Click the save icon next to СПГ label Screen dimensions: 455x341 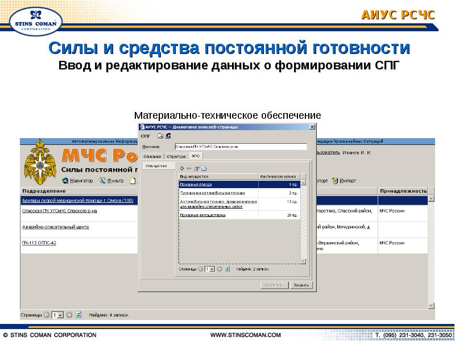168,136
